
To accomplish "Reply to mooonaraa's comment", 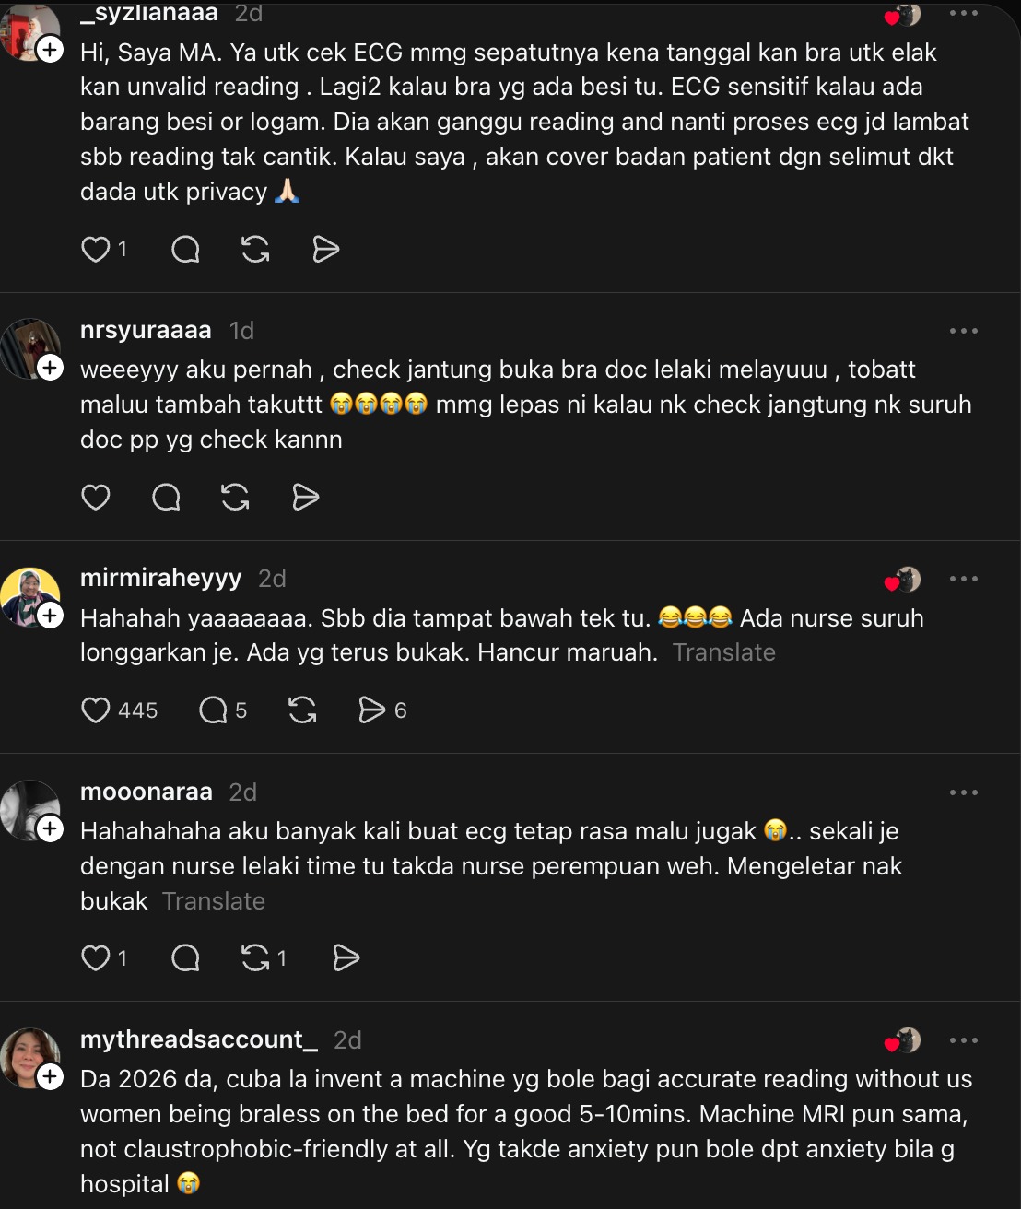I will pos(185,958).
